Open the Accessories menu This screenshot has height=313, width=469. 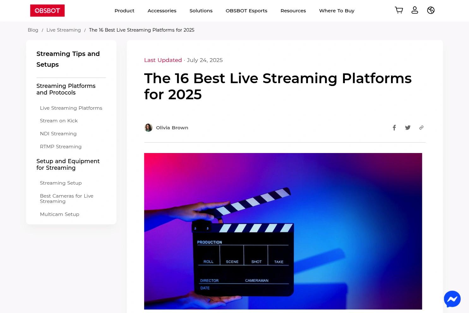(162, 11)
